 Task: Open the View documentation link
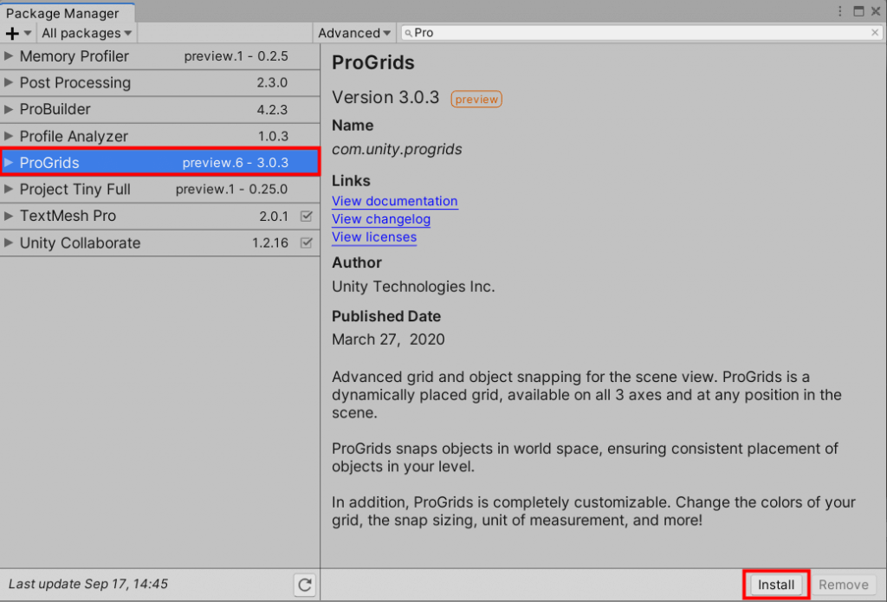tap(394, 201)
